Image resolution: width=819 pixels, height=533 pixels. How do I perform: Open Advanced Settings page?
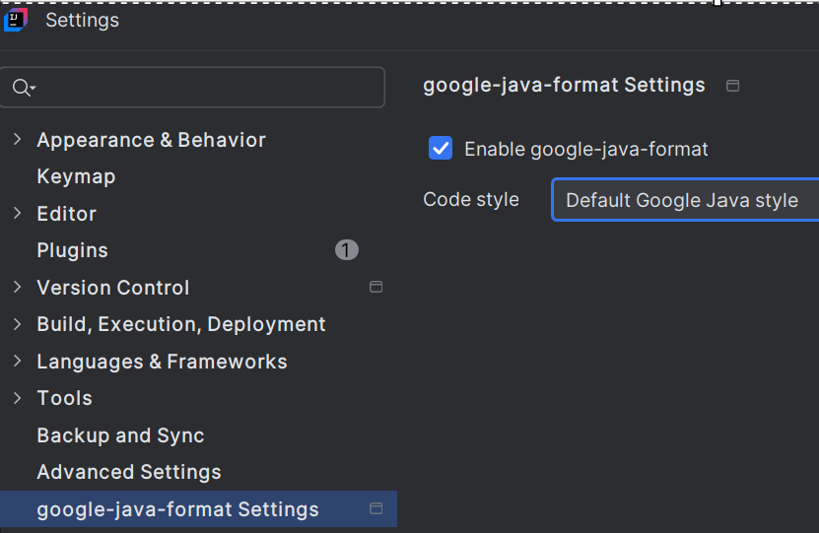[x=128, y=472]
